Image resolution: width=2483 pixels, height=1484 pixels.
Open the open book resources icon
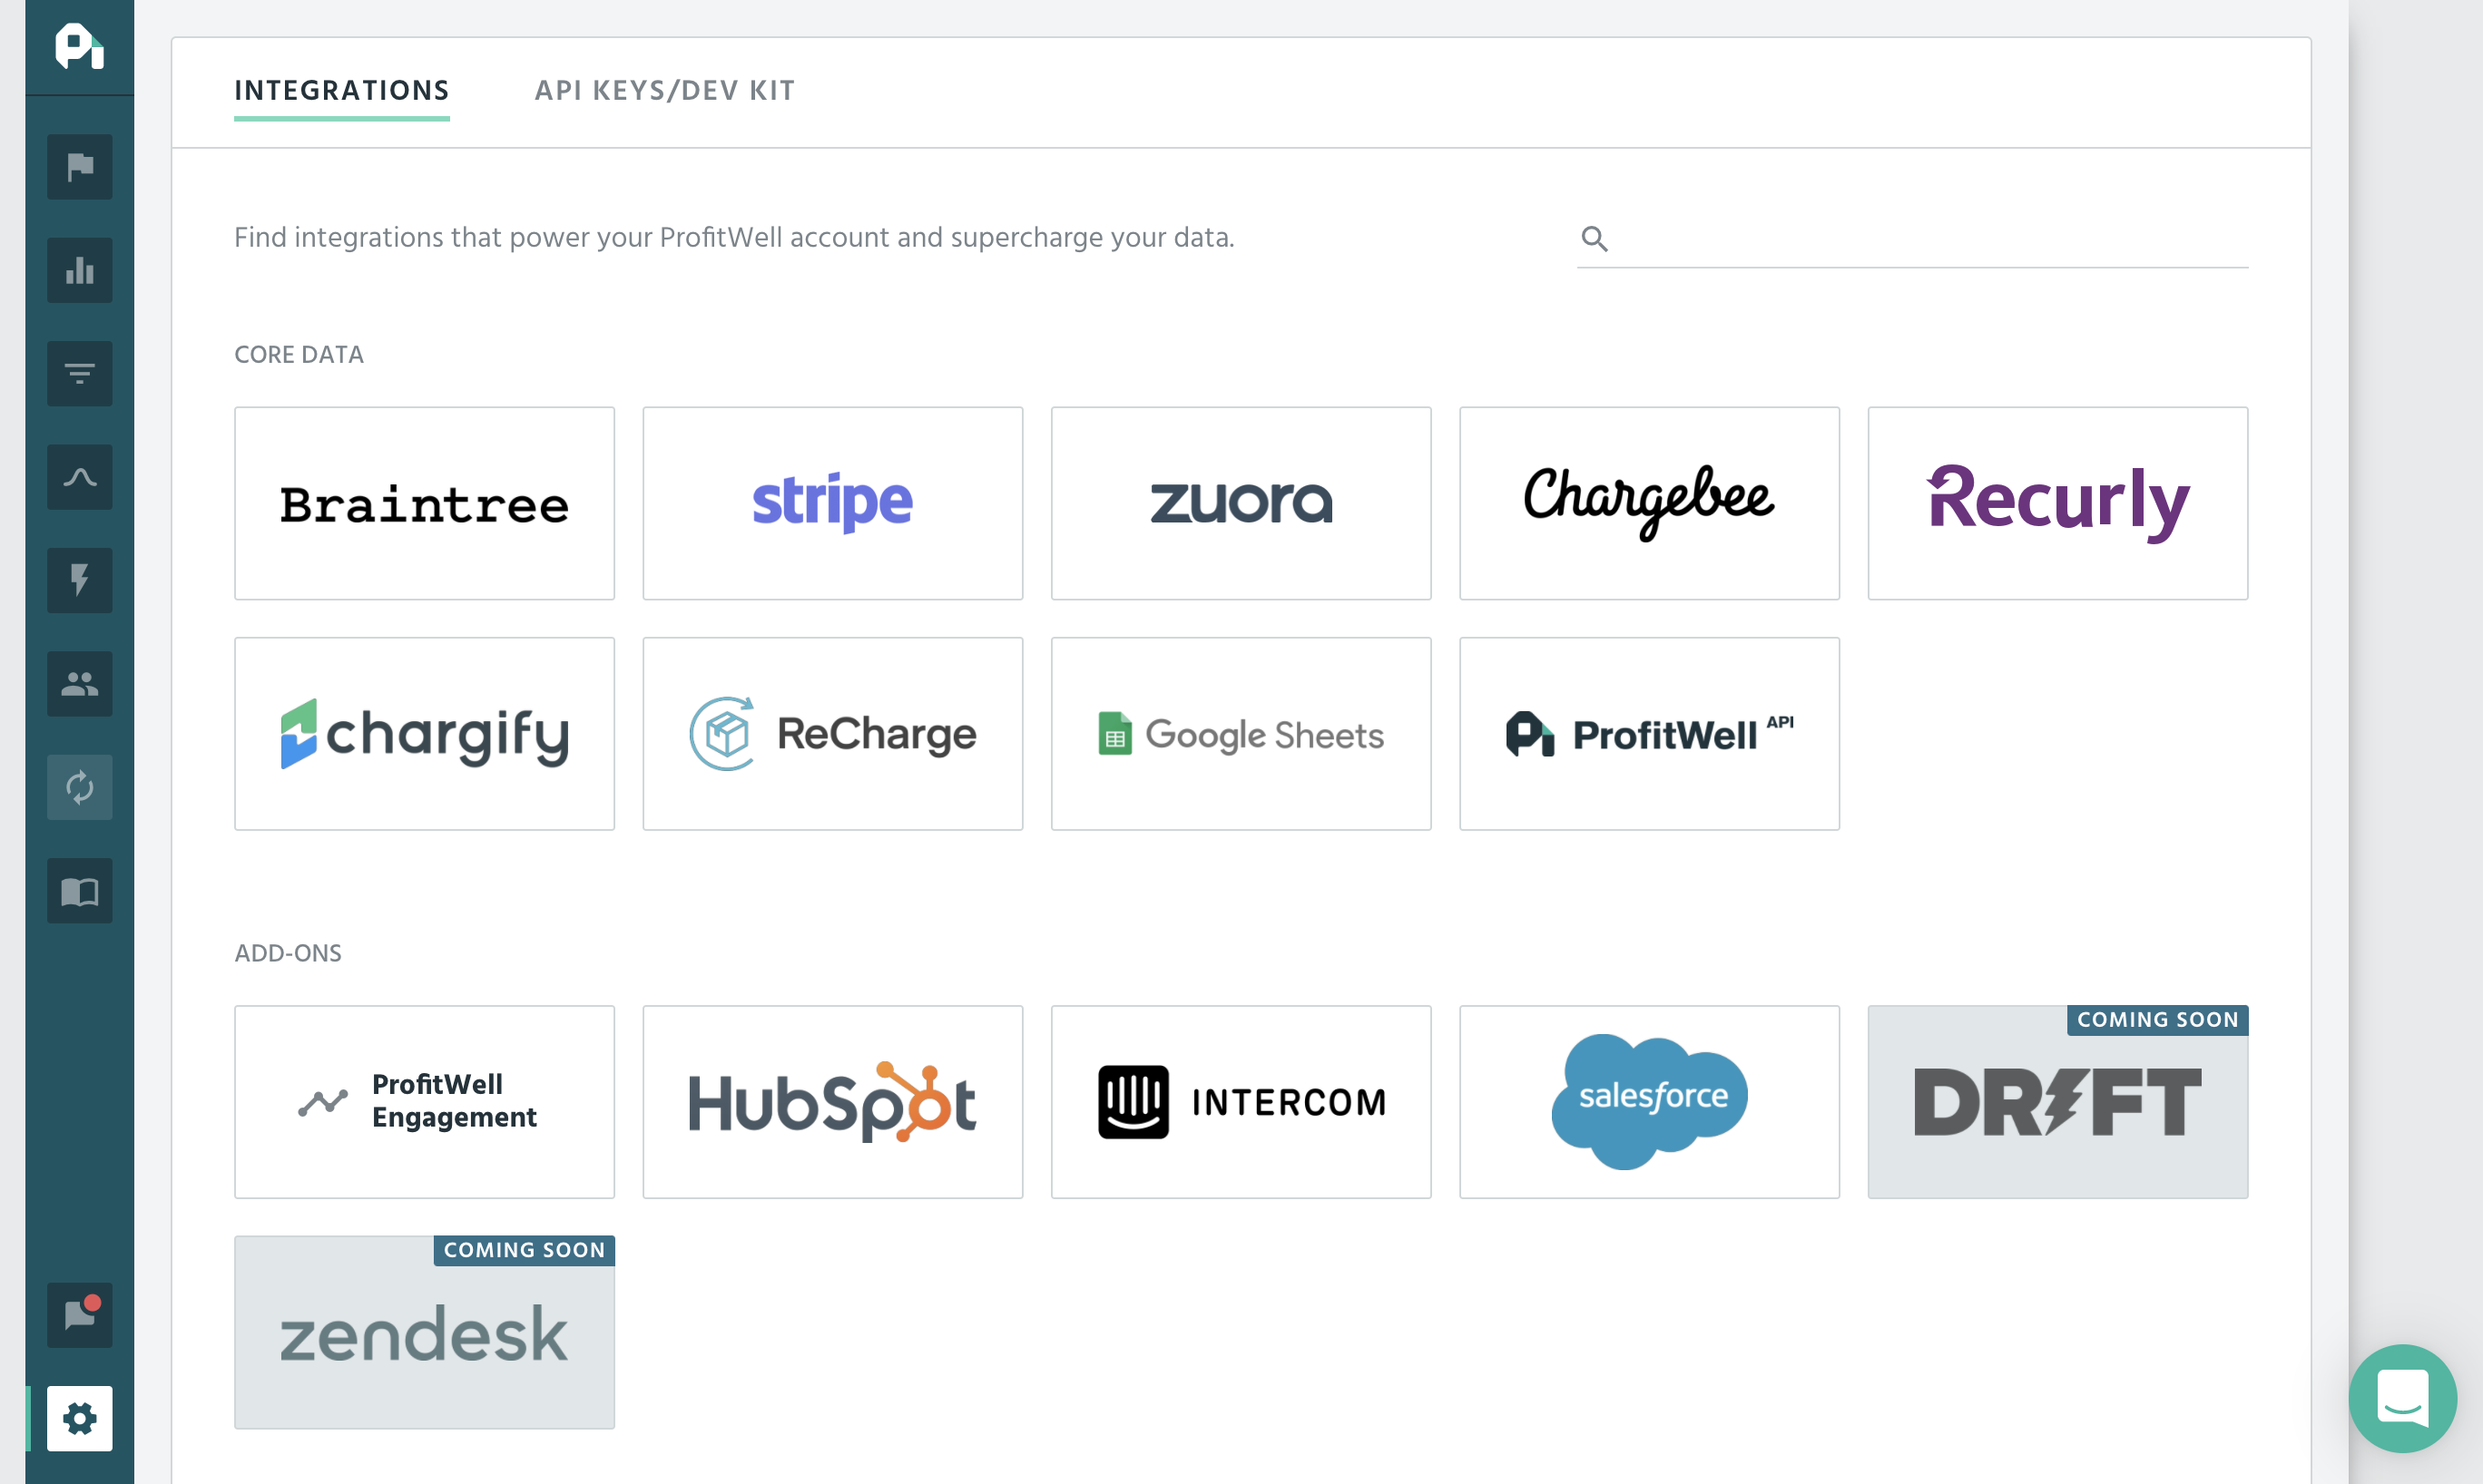point(79,890)
